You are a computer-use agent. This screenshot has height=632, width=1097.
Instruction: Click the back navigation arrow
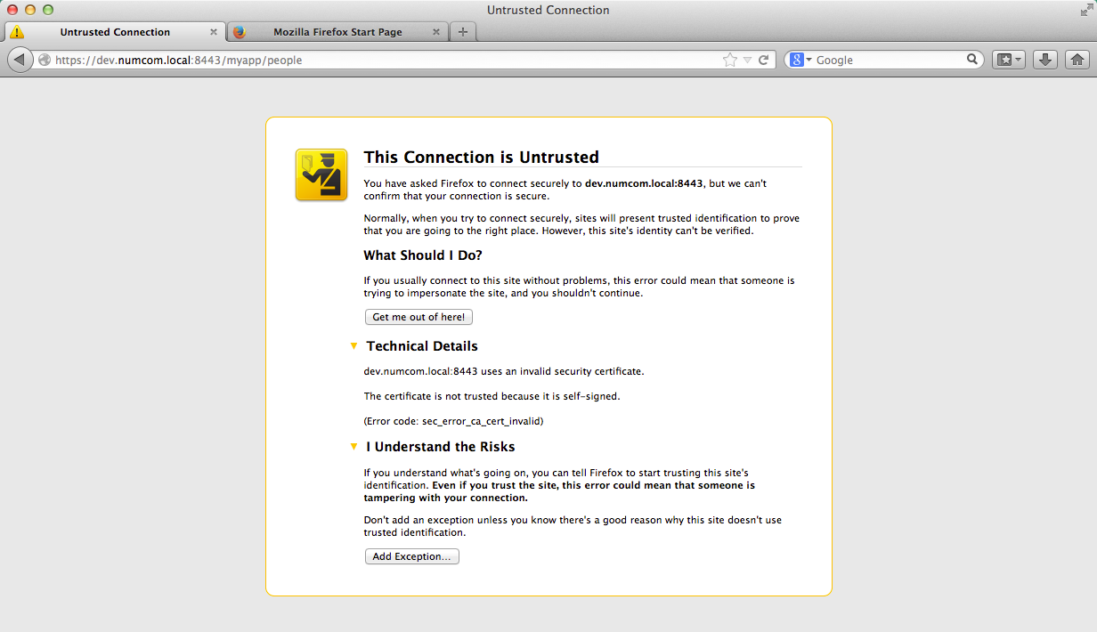pyautogui.click(x=19, y=60)
